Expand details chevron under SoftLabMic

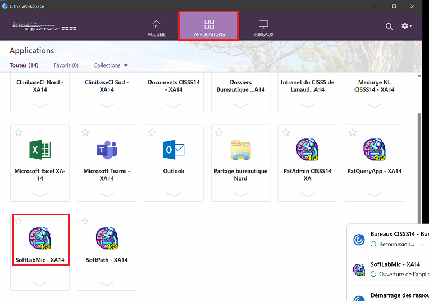tap(40, 284)
